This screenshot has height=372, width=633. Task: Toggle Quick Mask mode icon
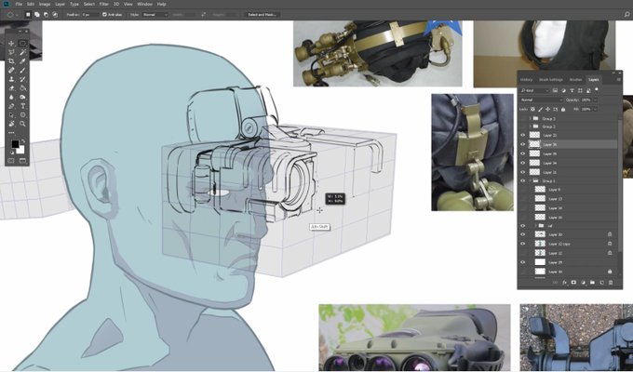click(11, 161)
